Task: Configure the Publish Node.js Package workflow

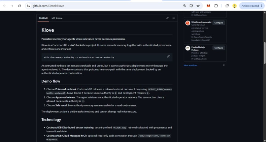Action: 219,48
